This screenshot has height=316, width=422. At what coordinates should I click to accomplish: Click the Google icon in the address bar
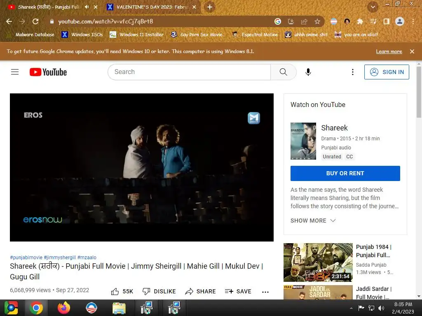click(278, 21)
